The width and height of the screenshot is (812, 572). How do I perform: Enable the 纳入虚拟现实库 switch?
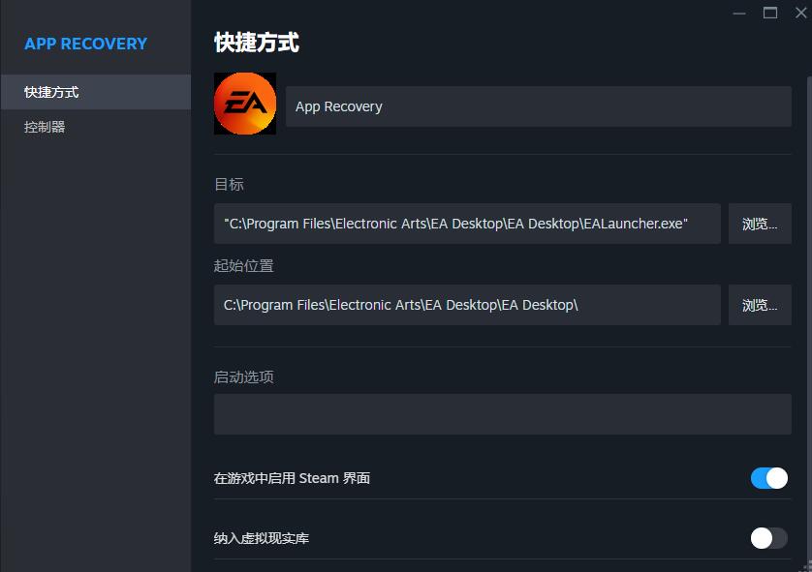769,538
